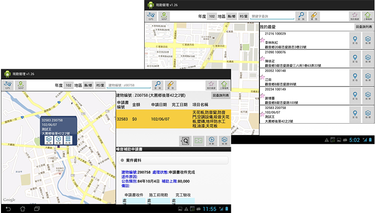376x213 pixels.
Task: Tap 拍照 camera icon for 陳徐疋 entry
Action: tap(368, 58)
